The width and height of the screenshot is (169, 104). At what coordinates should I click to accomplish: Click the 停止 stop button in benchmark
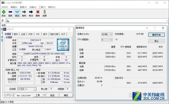(x=156, y=41)
